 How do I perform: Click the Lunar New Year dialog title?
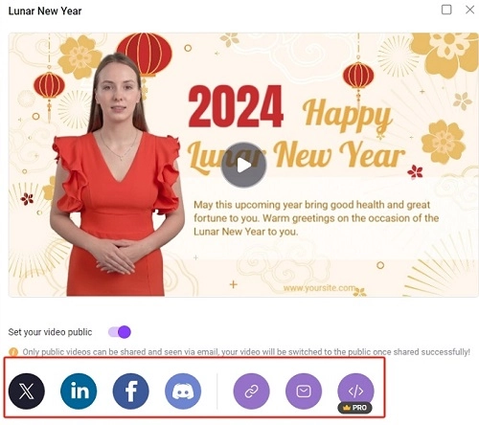[x=45, y=11]
